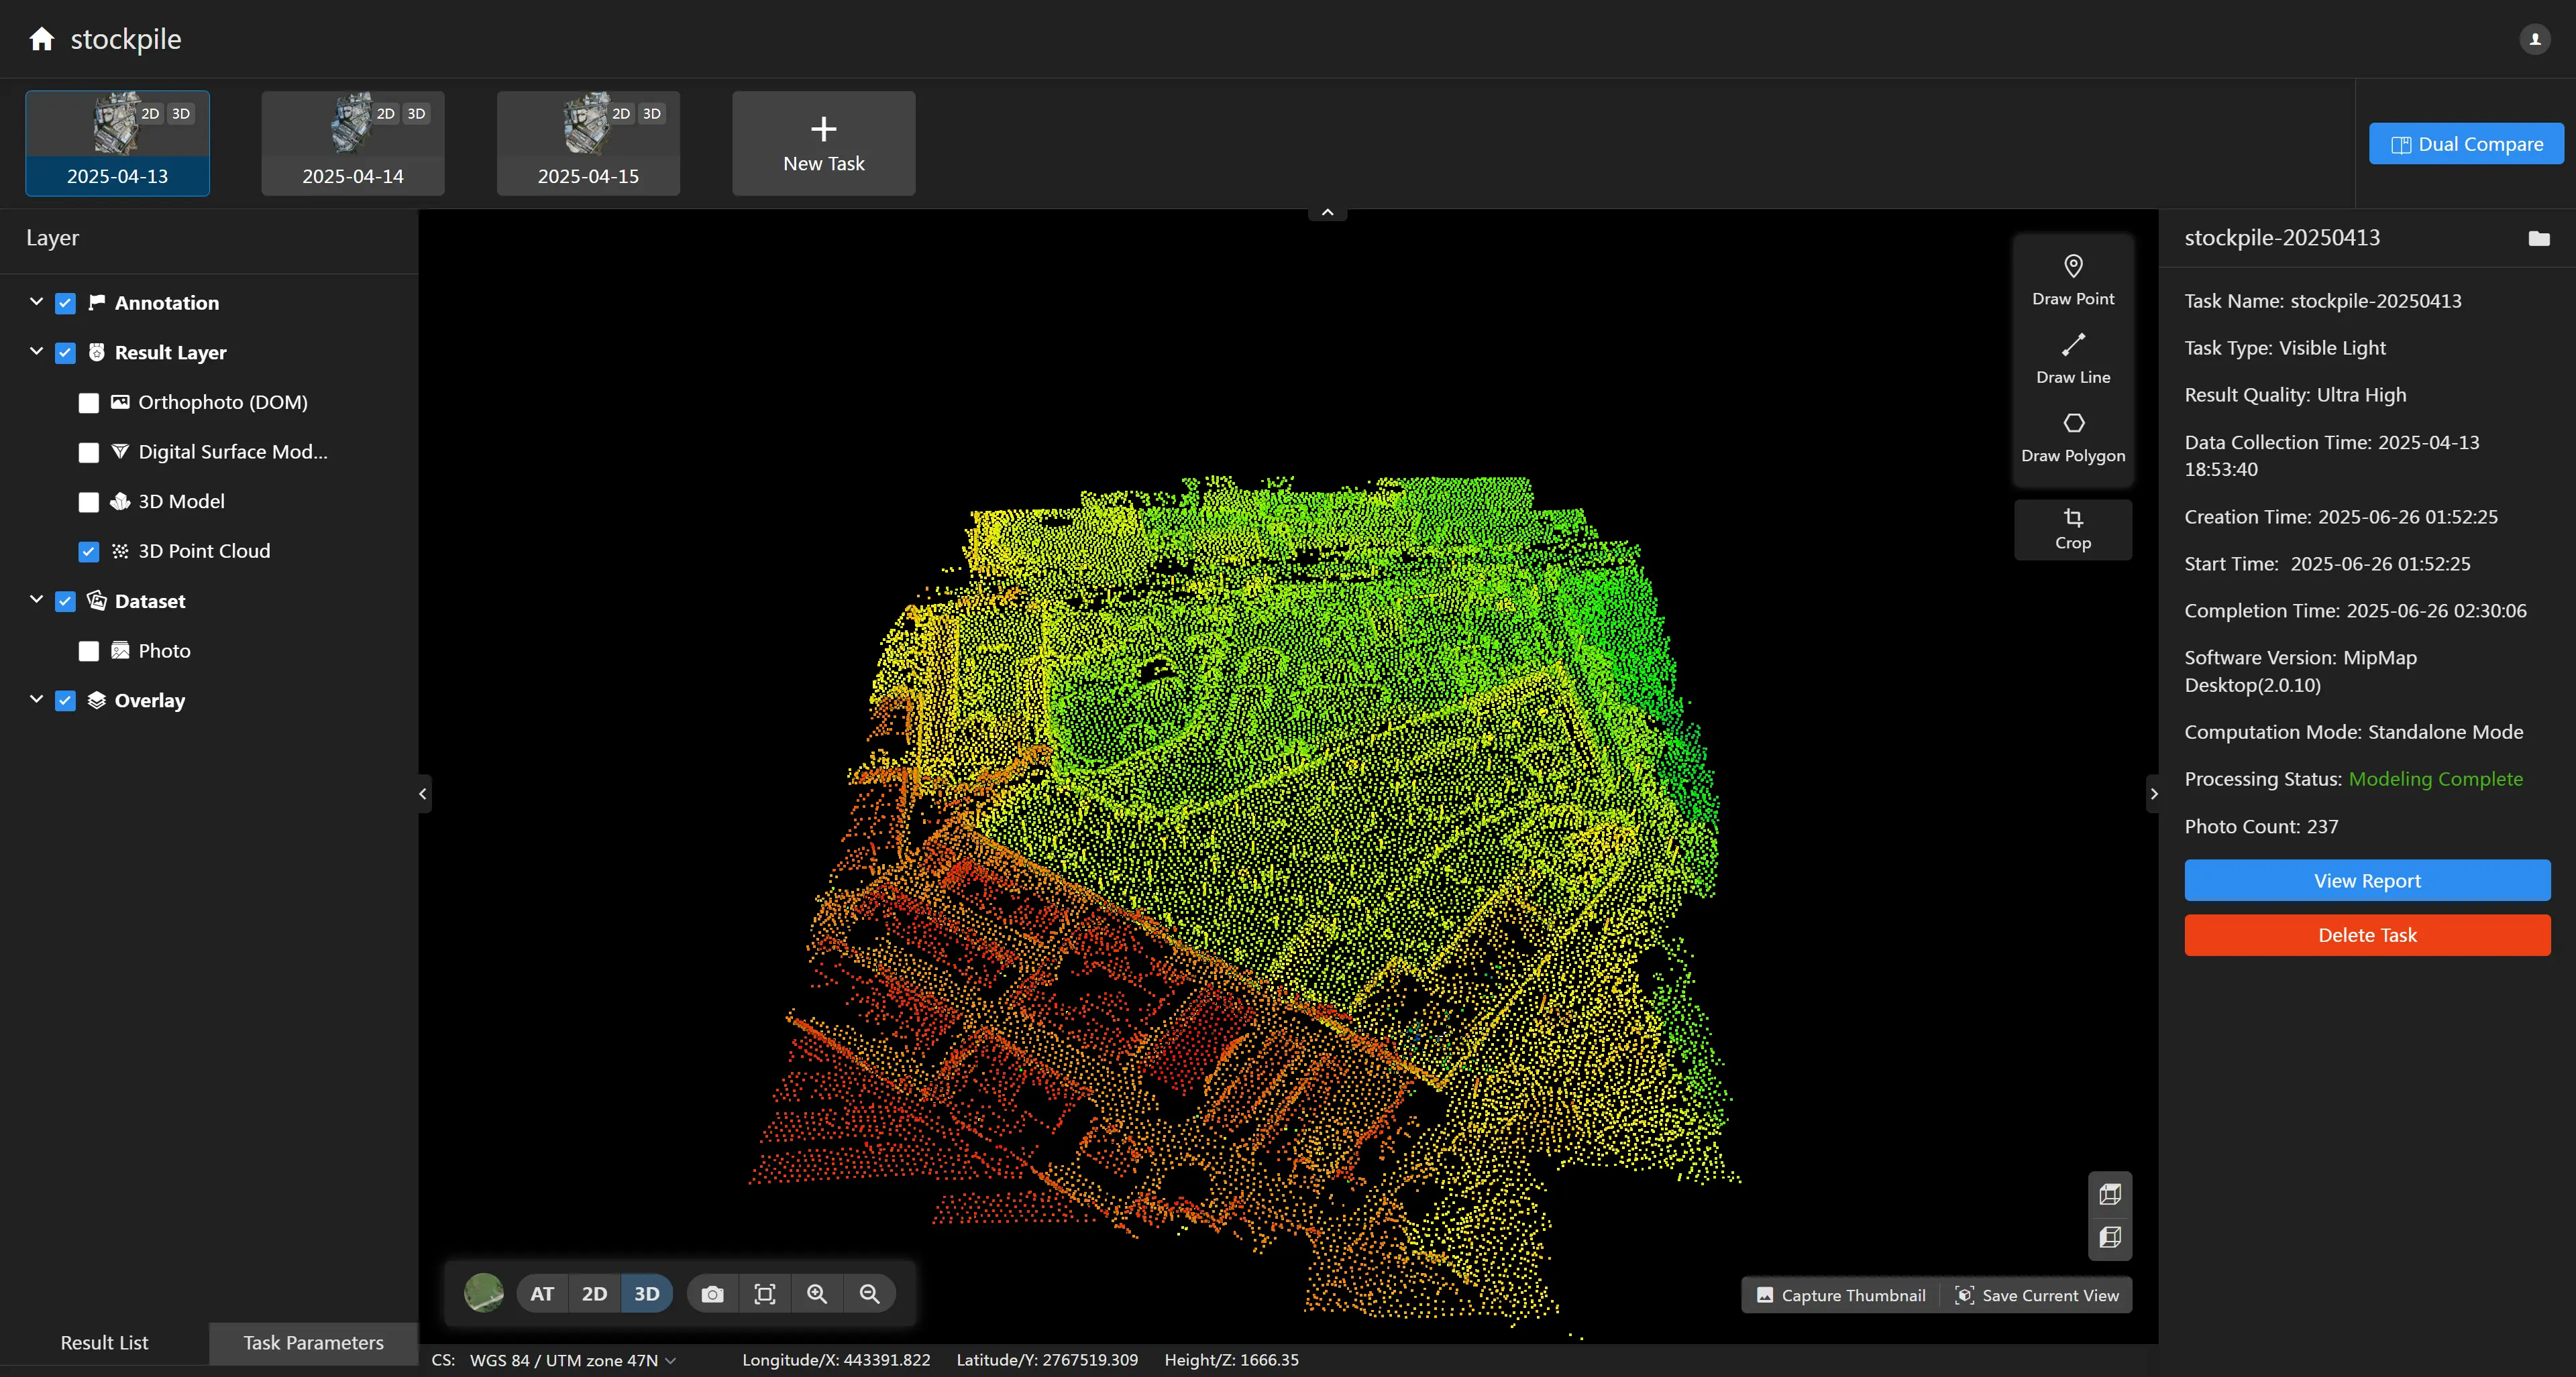Enable the Orthophoto (DOM) layer checkbox
The height and width of the screenshot is (1377, 2576).
click(x=89, y=403)
